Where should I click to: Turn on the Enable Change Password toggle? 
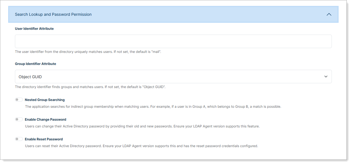[x=19, y=119]
